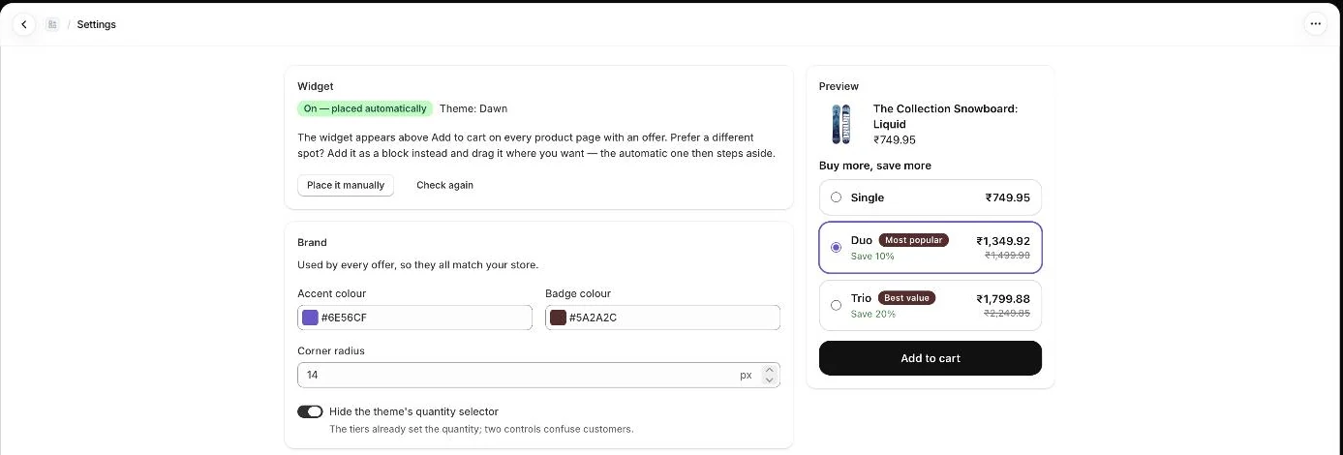Click the Preview panel heading
This screenshot has height=455, width=1343.
[x=839, y=86]
